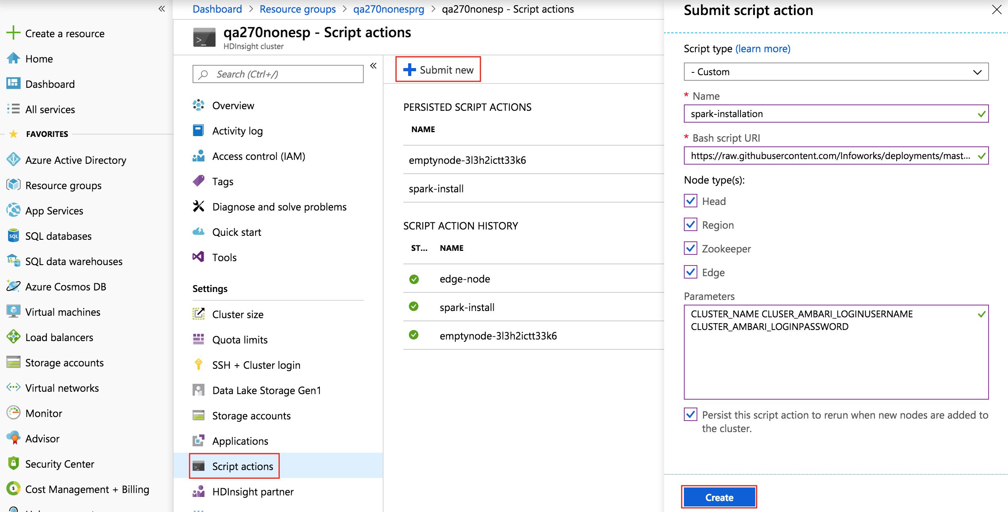Open the learn more link
This screenshot has width=1008, height=512.
point(763,49)
